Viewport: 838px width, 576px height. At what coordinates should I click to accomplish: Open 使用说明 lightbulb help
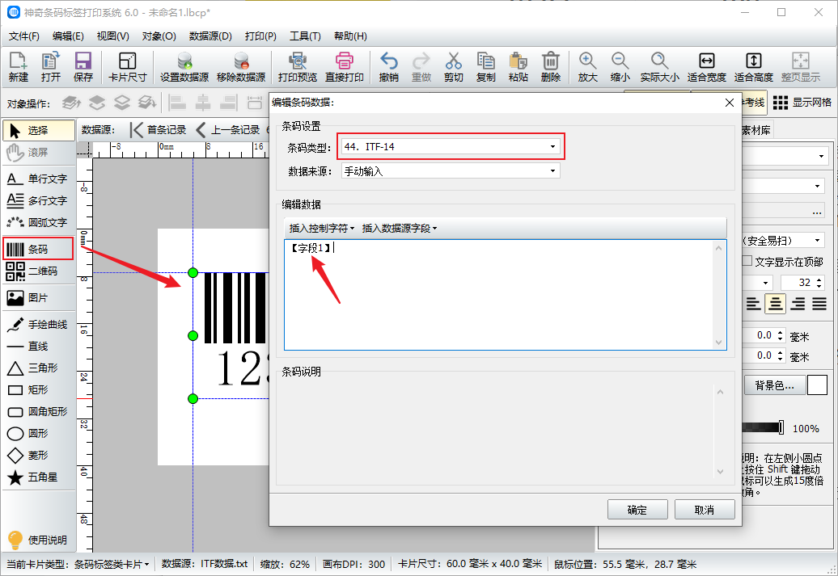(x=38, y=540)
